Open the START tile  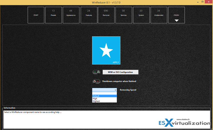click(36, 15)
